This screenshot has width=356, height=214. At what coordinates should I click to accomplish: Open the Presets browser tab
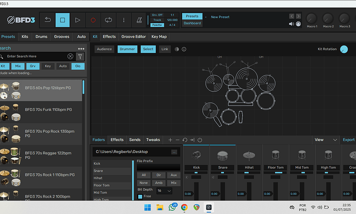8,37
